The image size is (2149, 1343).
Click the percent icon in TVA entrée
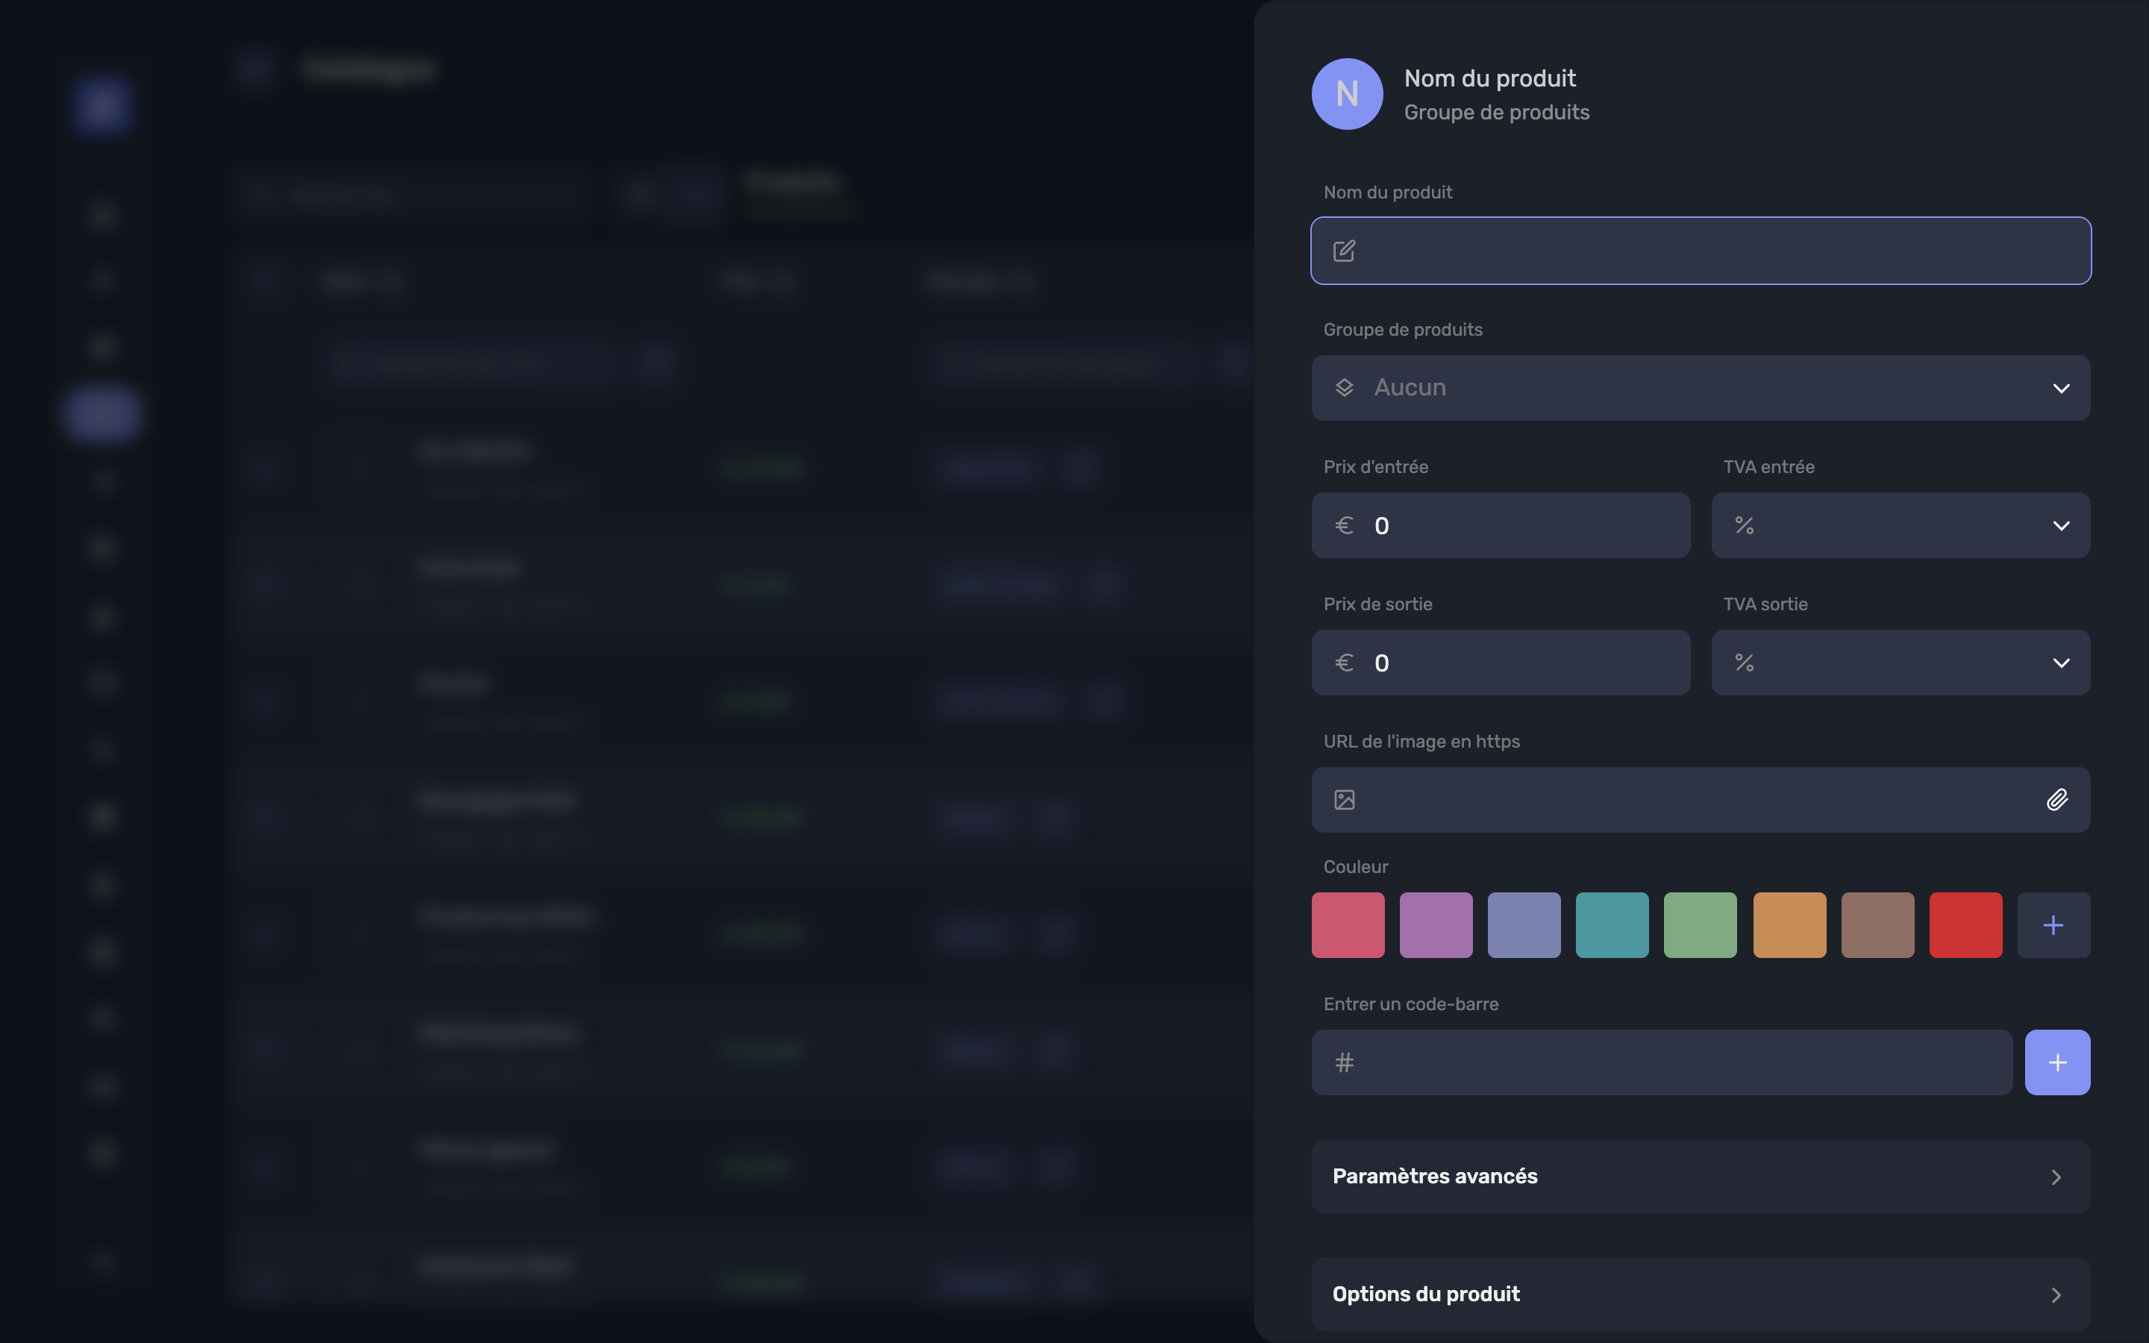click(x=1744, y=525)
